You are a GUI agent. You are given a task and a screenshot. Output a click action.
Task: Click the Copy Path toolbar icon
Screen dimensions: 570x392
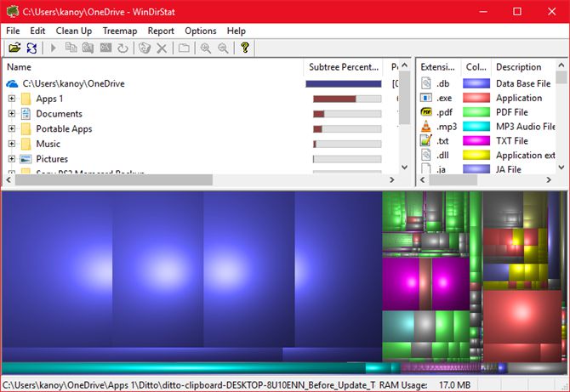71,48
